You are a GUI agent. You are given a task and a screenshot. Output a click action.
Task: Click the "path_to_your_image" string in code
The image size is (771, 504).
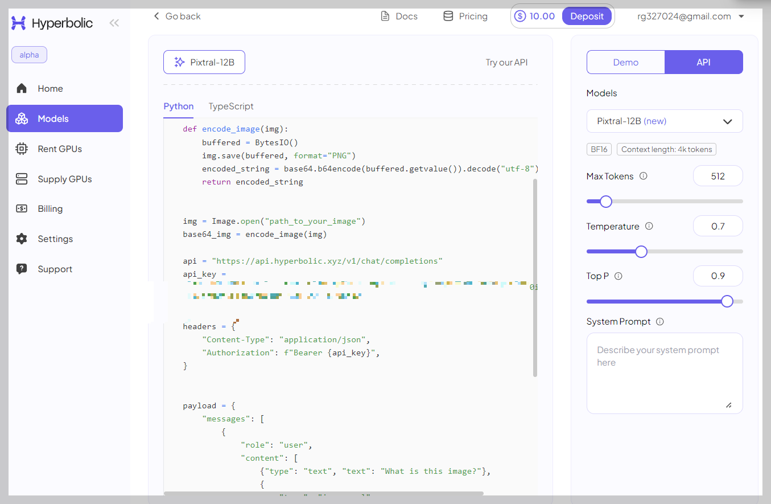[315, 221]
